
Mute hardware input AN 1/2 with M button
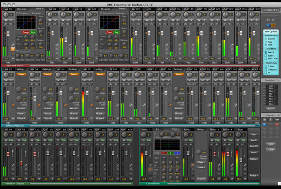tap(6, 20)
